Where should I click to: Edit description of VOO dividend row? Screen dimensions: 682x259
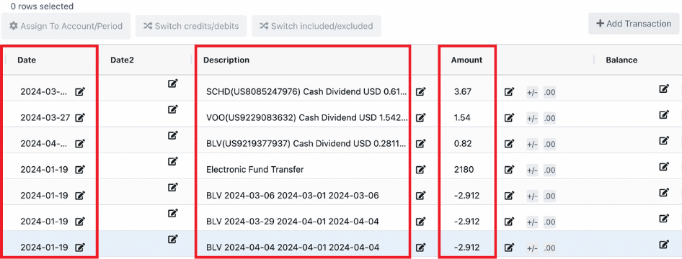pyautogui.click(x=420, y=117)
